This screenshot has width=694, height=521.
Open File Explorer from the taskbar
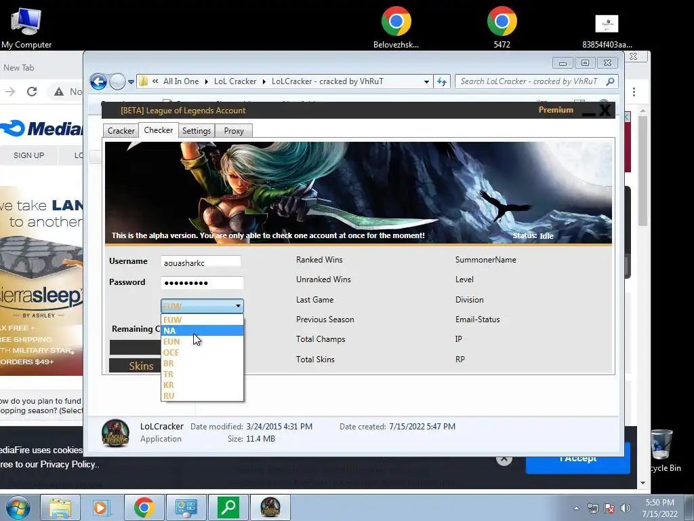(x=60, y=507)
